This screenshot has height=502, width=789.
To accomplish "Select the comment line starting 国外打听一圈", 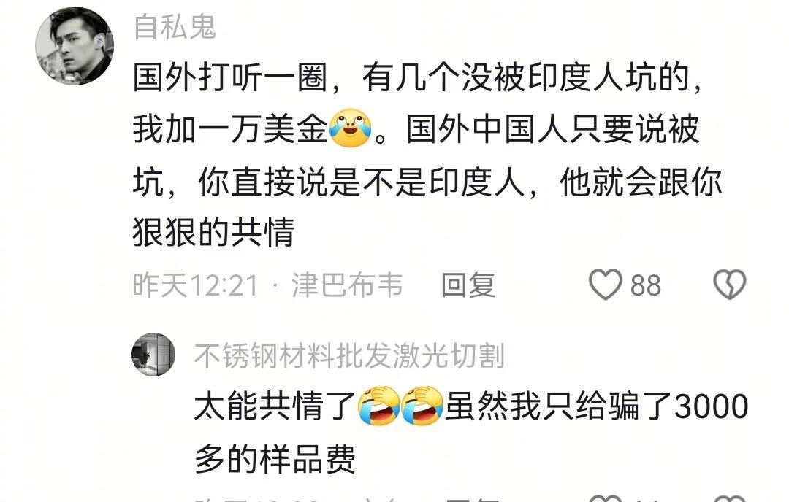I will [418, 78].
